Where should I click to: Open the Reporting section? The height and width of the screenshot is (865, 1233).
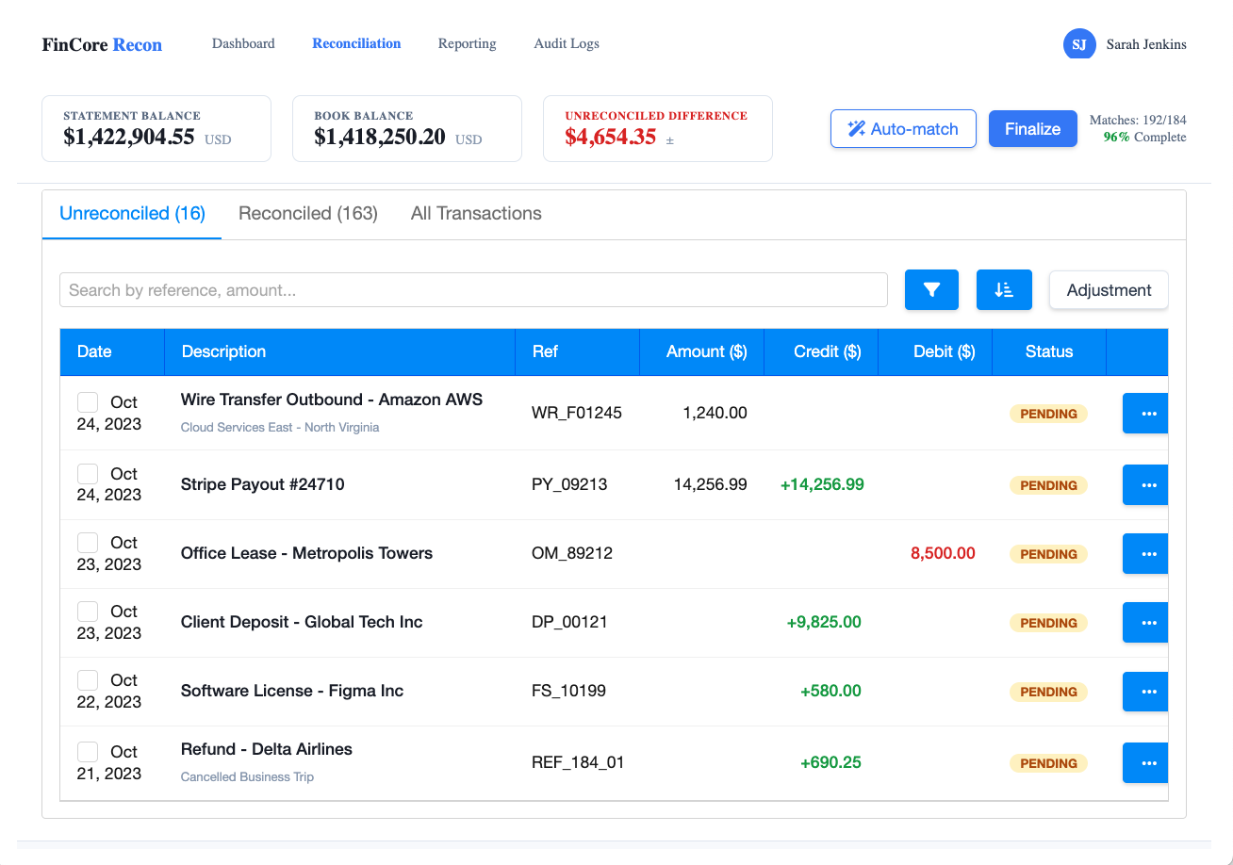pyautogui.click(x=467, y=43)
